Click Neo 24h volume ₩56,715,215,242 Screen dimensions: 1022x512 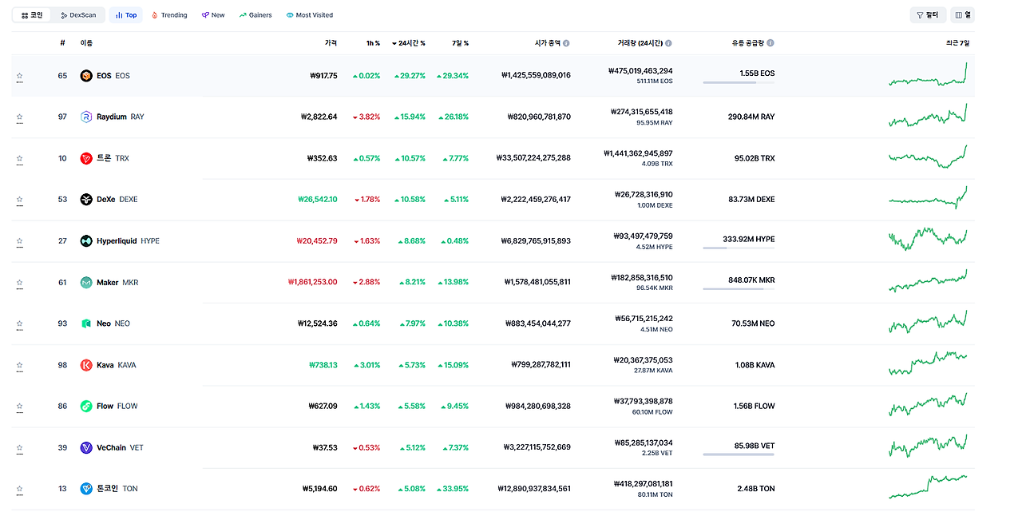pyautogui.click(x=644, y=319)
